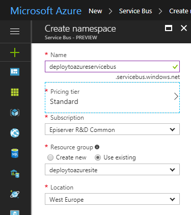Expand the West Europe Location dropdown
Viewport: 191px width, 215px height.
(112, 199)
